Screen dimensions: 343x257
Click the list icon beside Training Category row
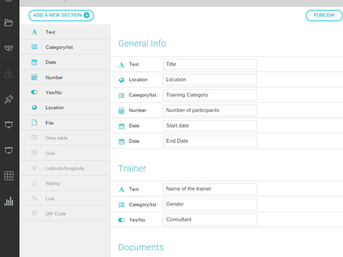121,96
